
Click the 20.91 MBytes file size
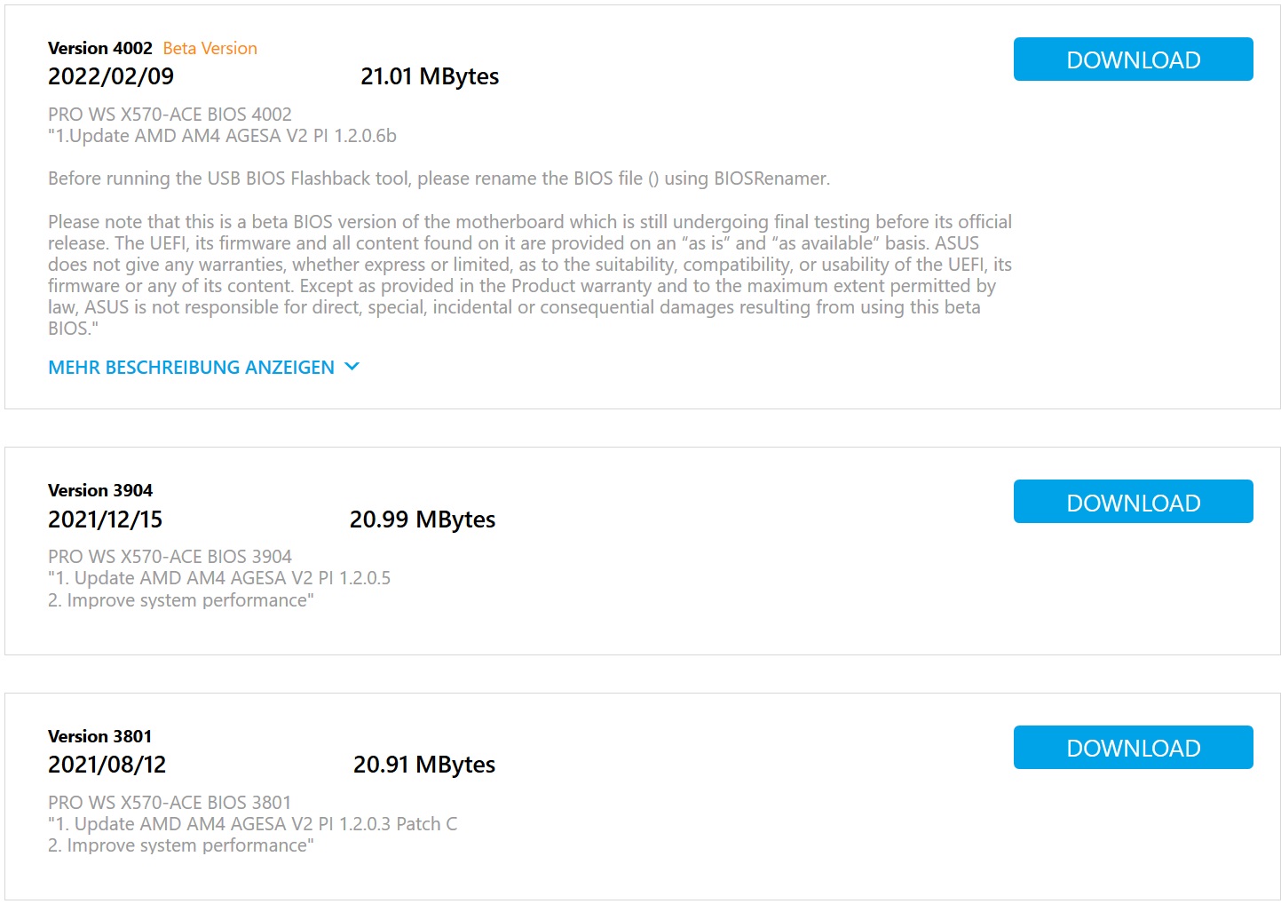(x=424, y=765)
